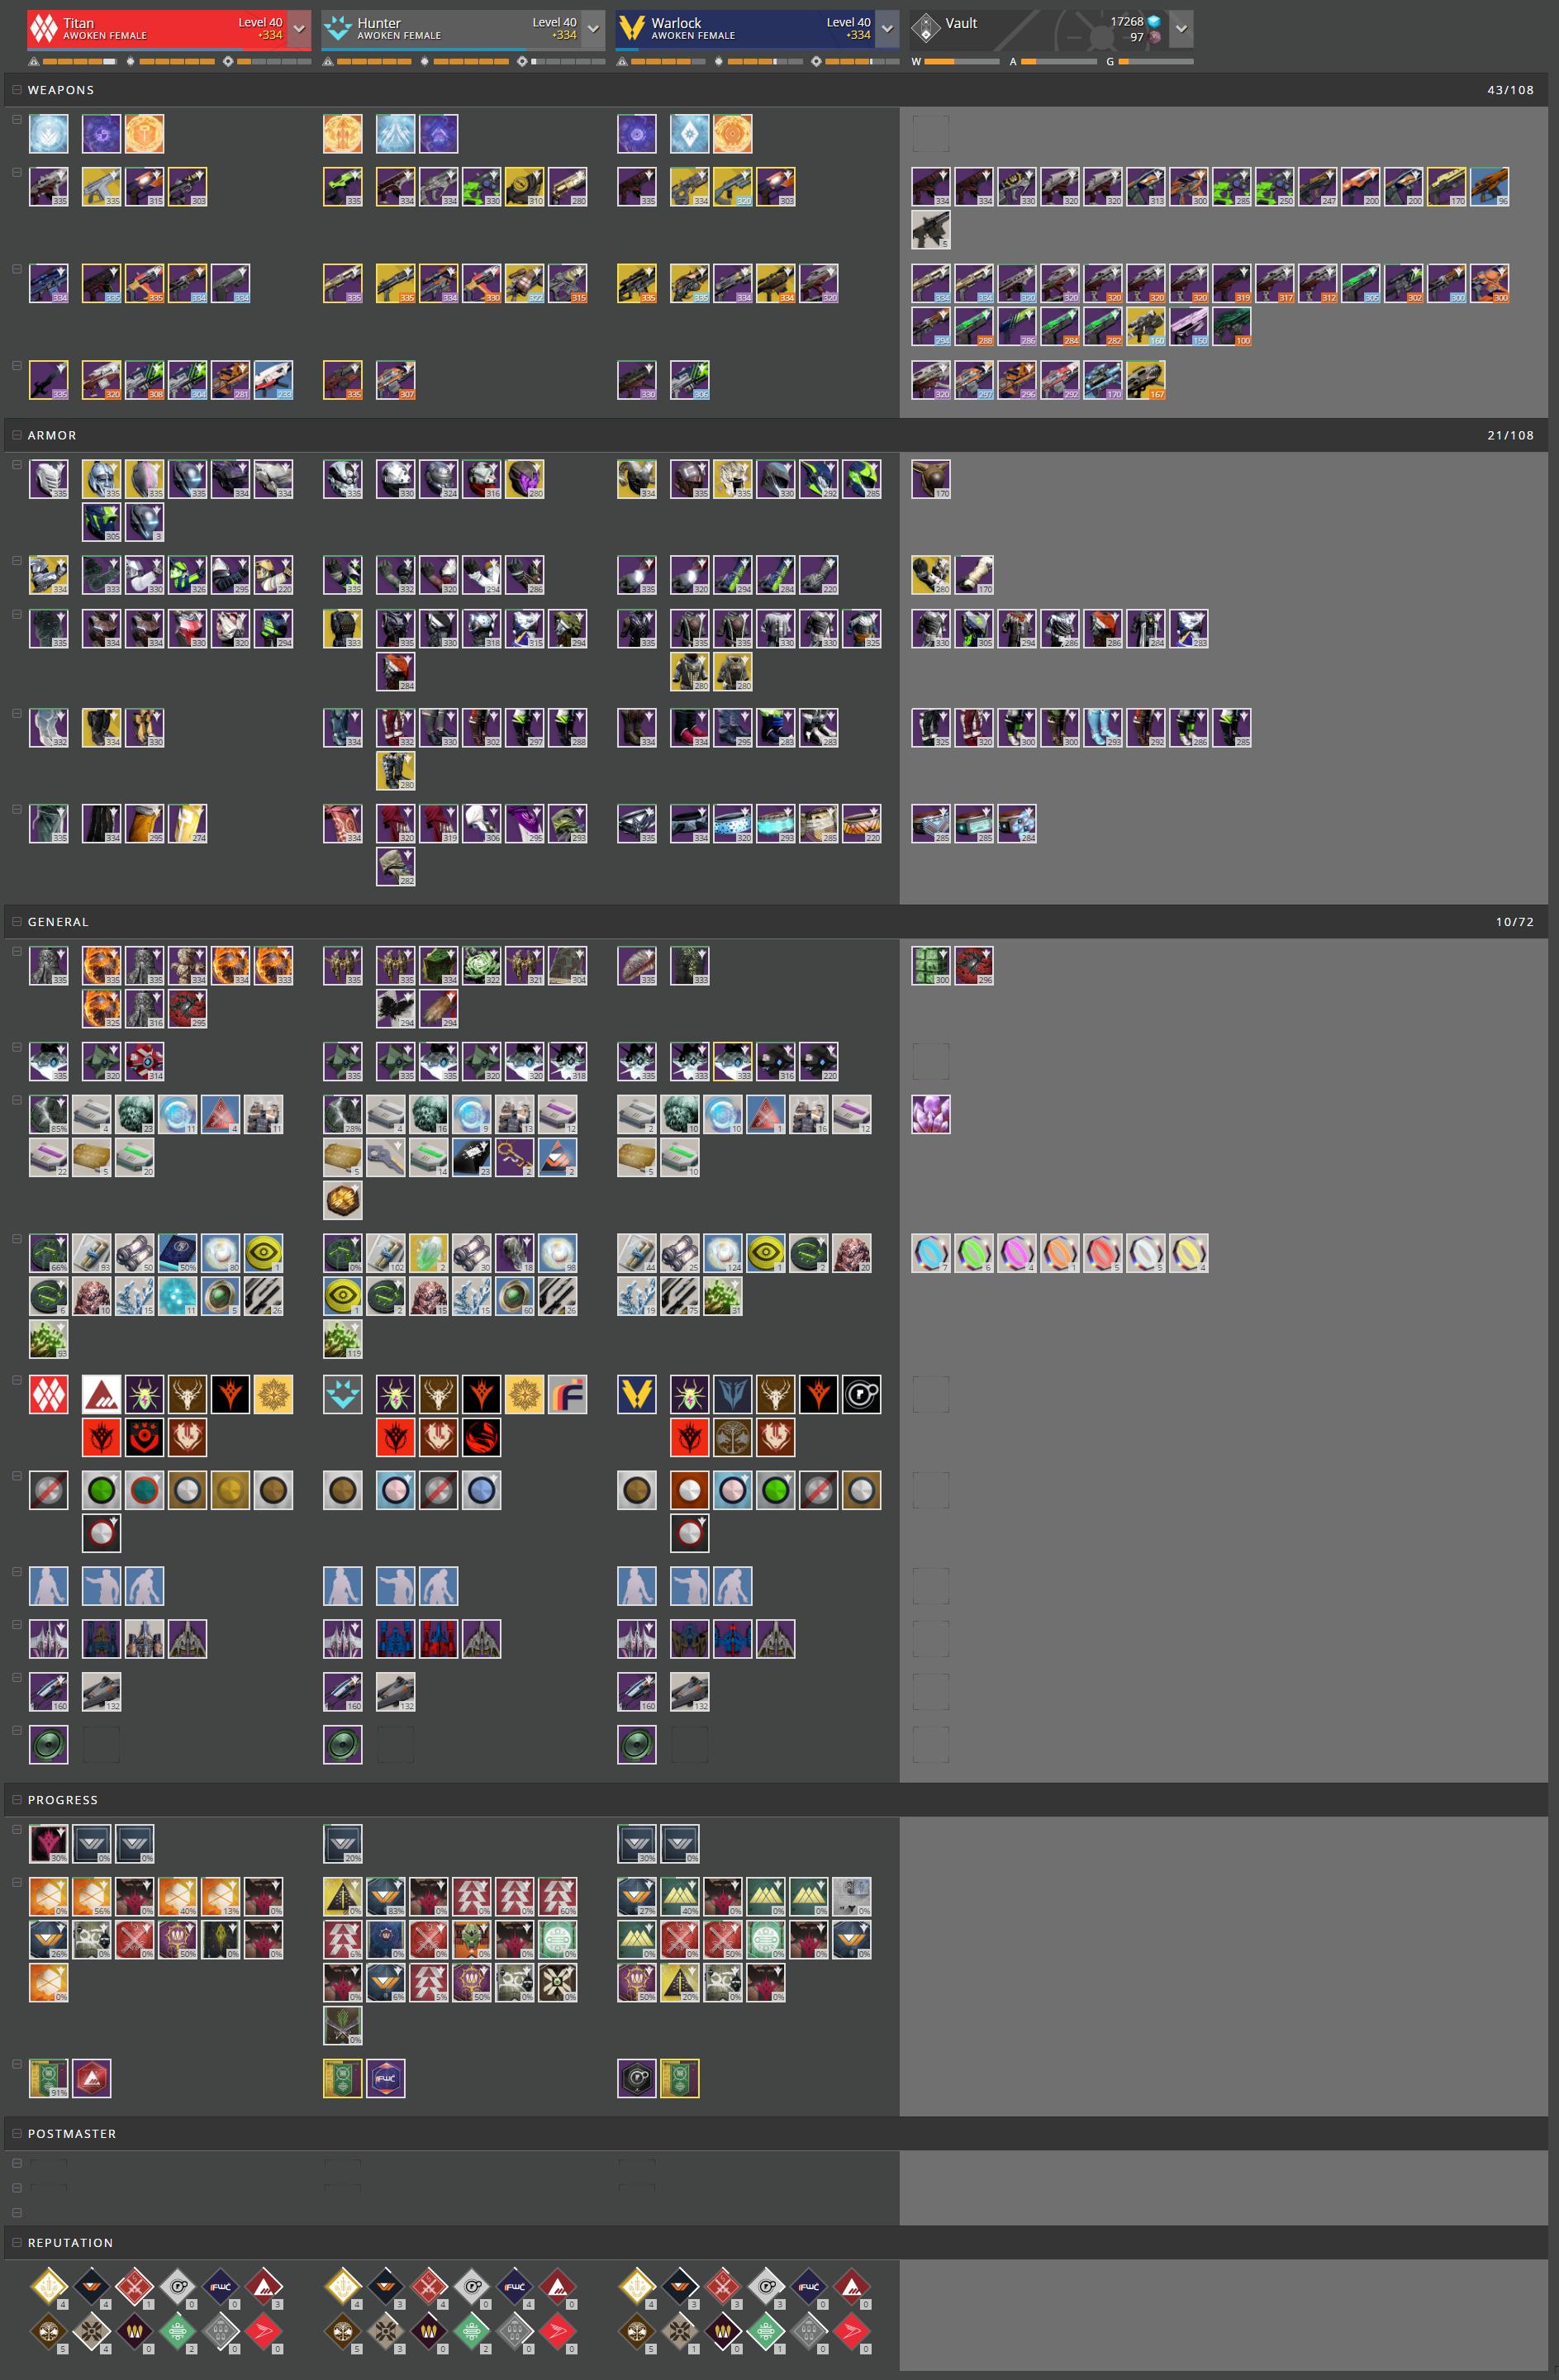
Task: Select Titan's yellow sunburst emblem
Action: 273,1394
